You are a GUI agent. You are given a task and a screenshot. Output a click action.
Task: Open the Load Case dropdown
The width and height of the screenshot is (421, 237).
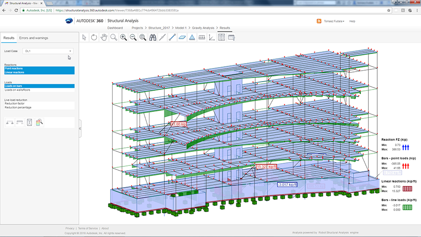coord(48,51)
